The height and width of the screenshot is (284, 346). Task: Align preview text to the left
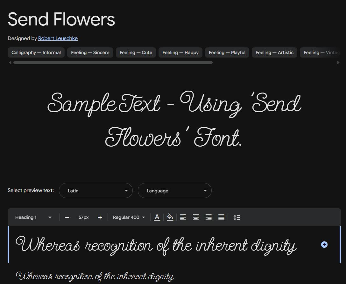183,218
